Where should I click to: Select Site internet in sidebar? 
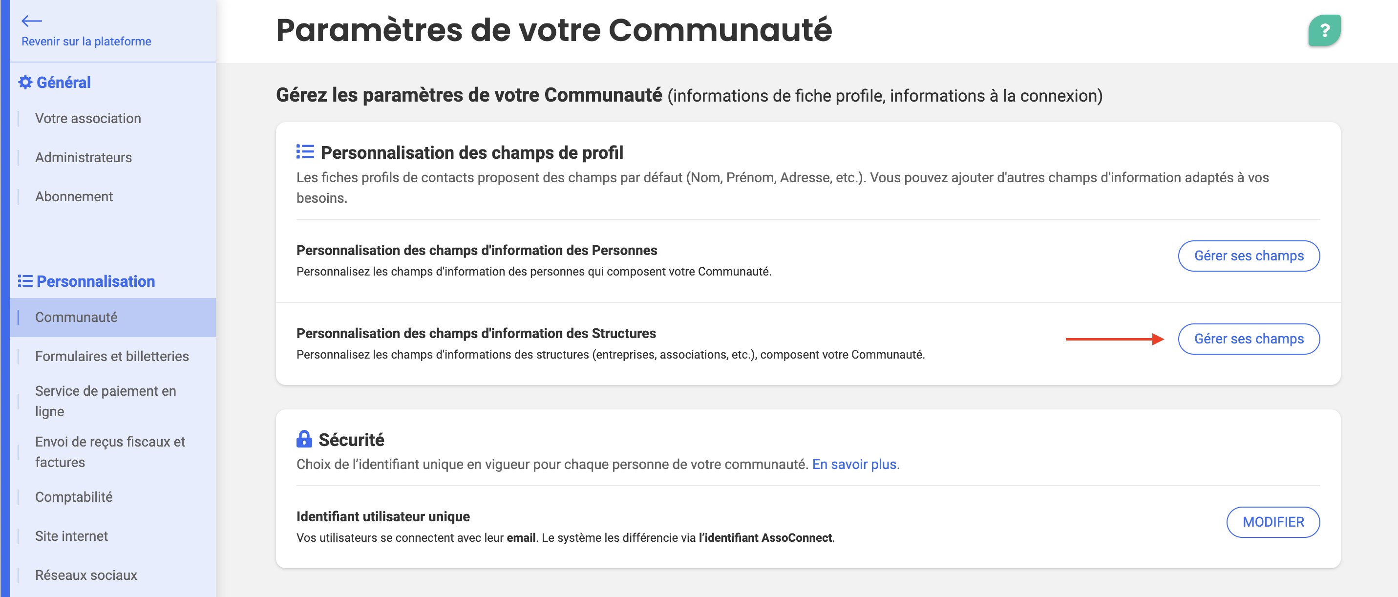tap(72, 535)
